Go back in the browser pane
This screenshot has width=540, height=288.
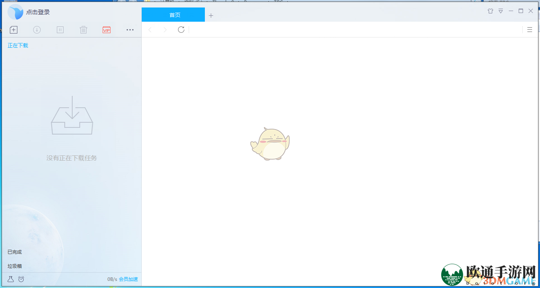[x=150, y=30]
